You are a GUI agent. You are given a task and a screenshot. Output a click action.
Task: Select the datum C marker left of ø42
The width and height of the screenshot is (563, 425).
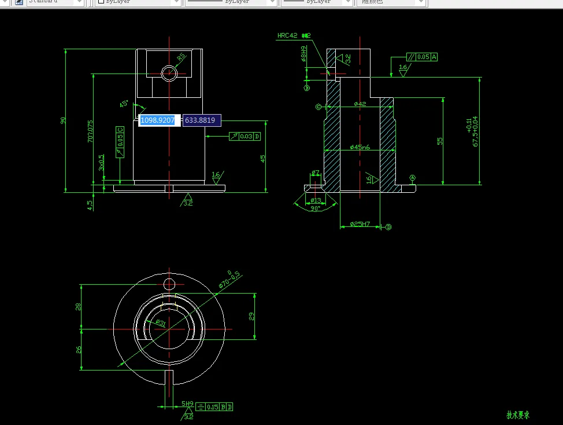click(318, 107)
